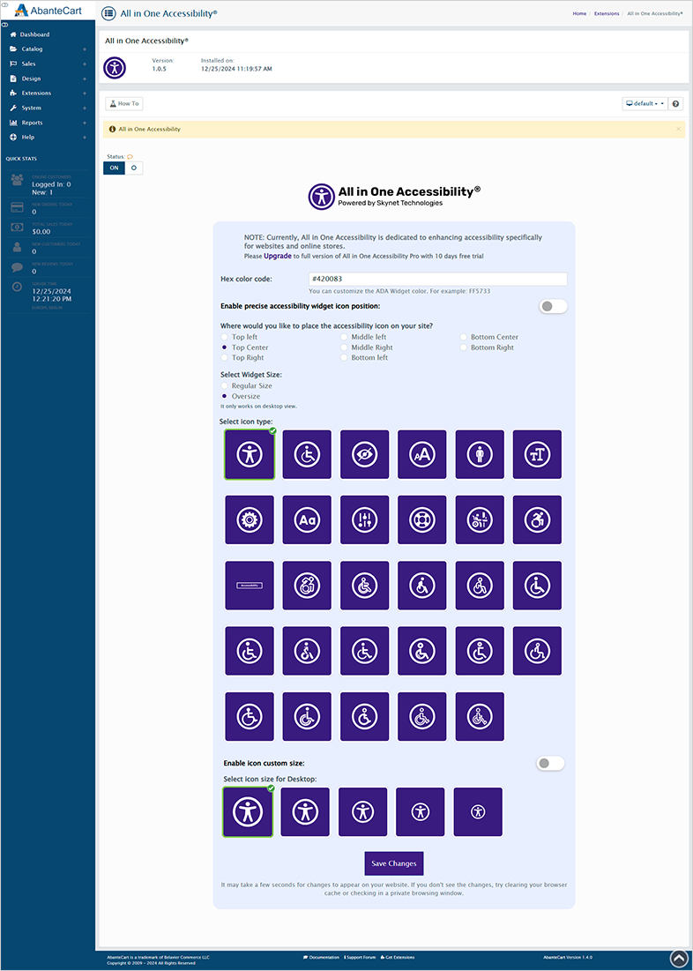Viewport: 693px width, 971px height.
Task: Select Bottom Right icon placement
Action: (464, 348)
